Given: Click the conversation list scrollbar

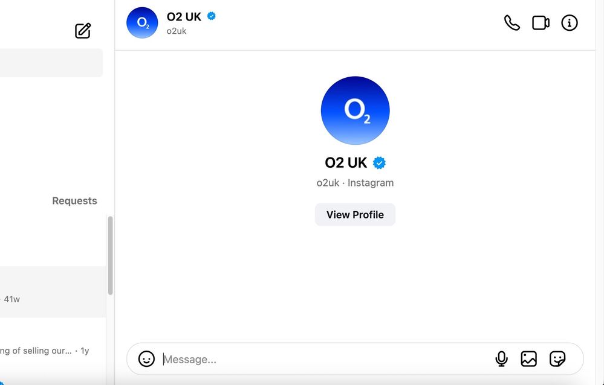Looking at the screenshot, I should point(110,256).
